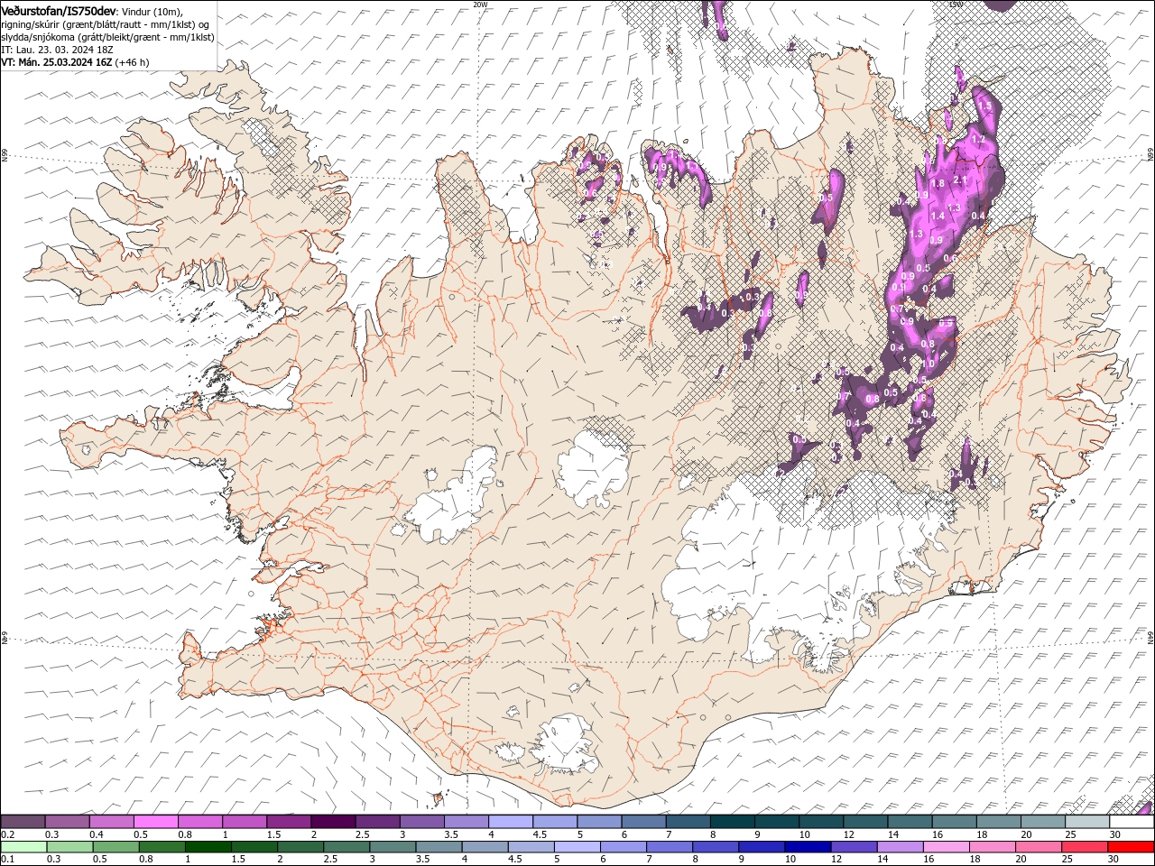Screen dimensions: 1155x866
Task: Select the pale green 0.1 rain legend swatch
Action: [x=23, y=846]
